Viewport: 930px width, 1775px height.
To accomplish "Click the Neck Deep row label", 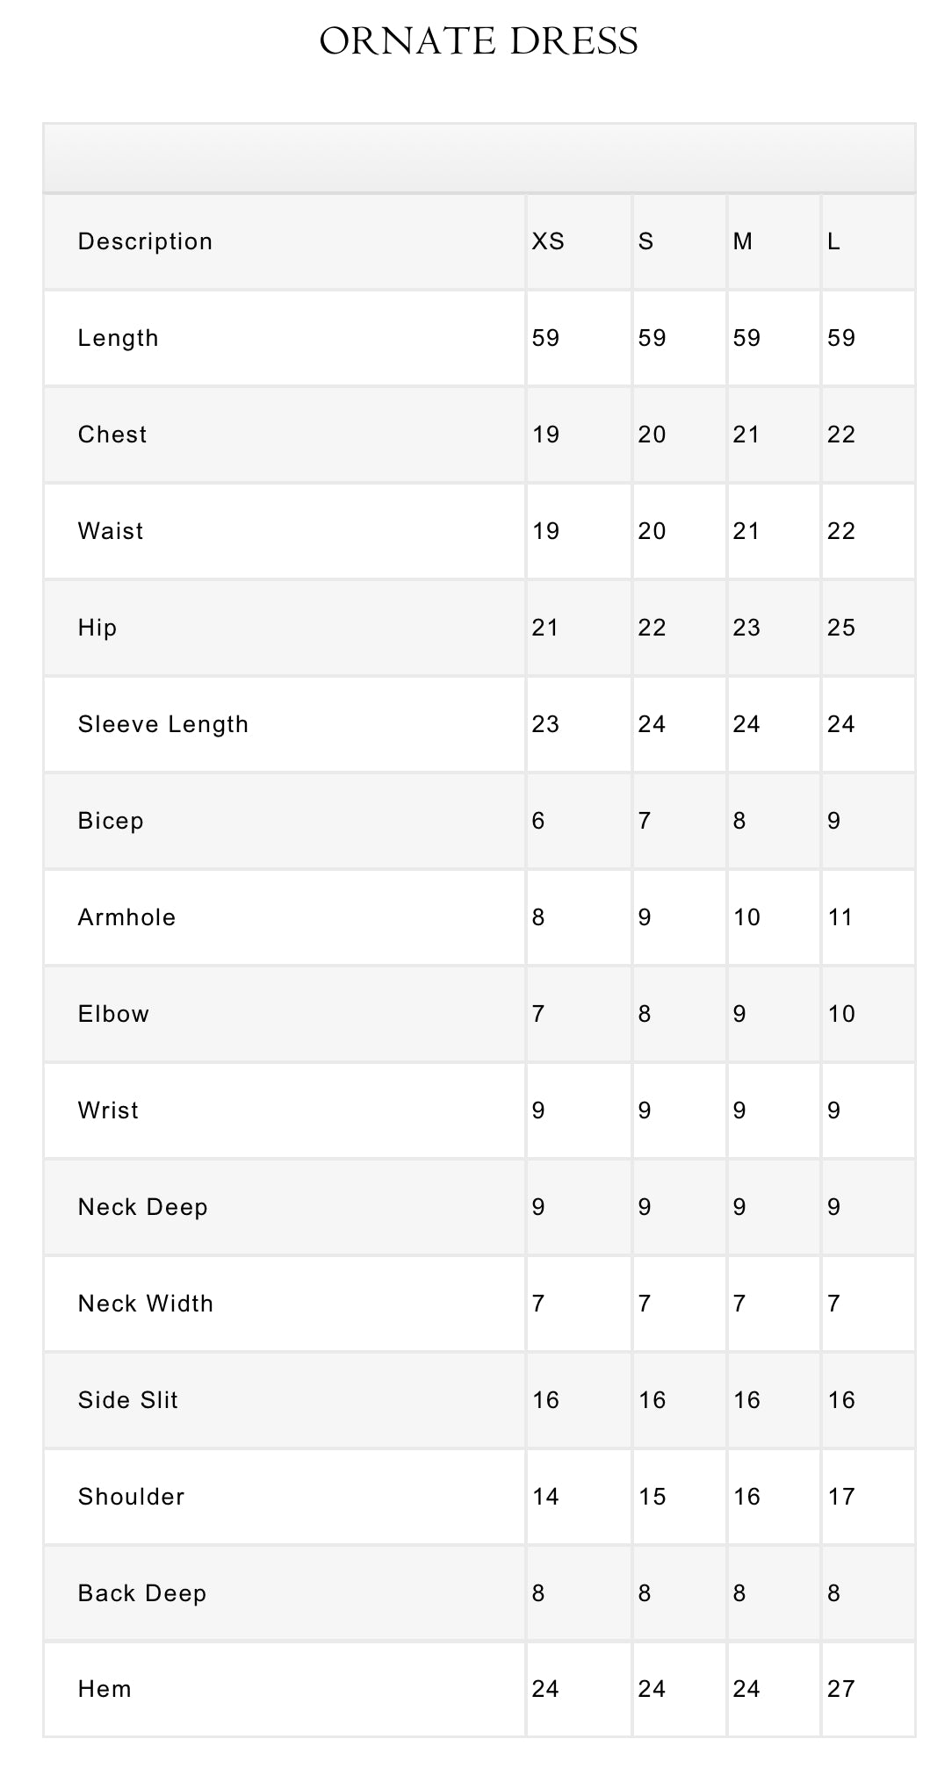I will point(142,1207).
